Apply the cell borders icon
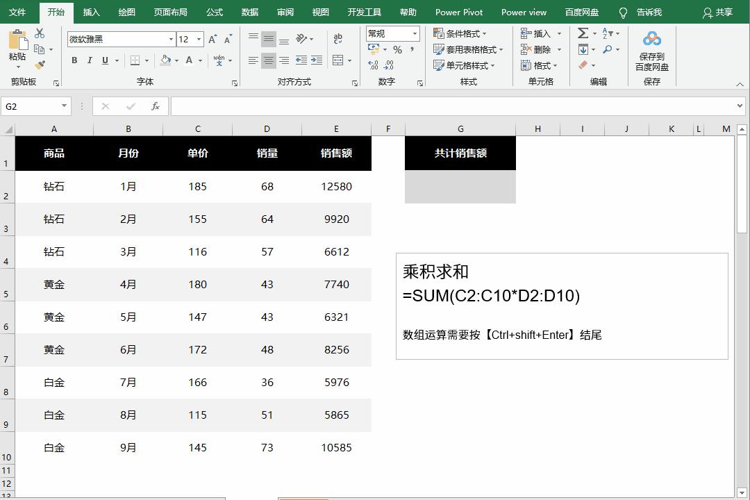The height and width of the screenshot is (500, 750). pyautogui.click(x=135, y=60)
